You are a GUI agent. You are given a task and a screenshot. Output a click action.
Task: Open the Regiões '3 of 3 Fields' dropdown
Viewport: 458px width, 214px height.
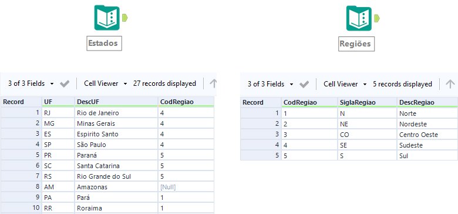(x=271, y=84)
